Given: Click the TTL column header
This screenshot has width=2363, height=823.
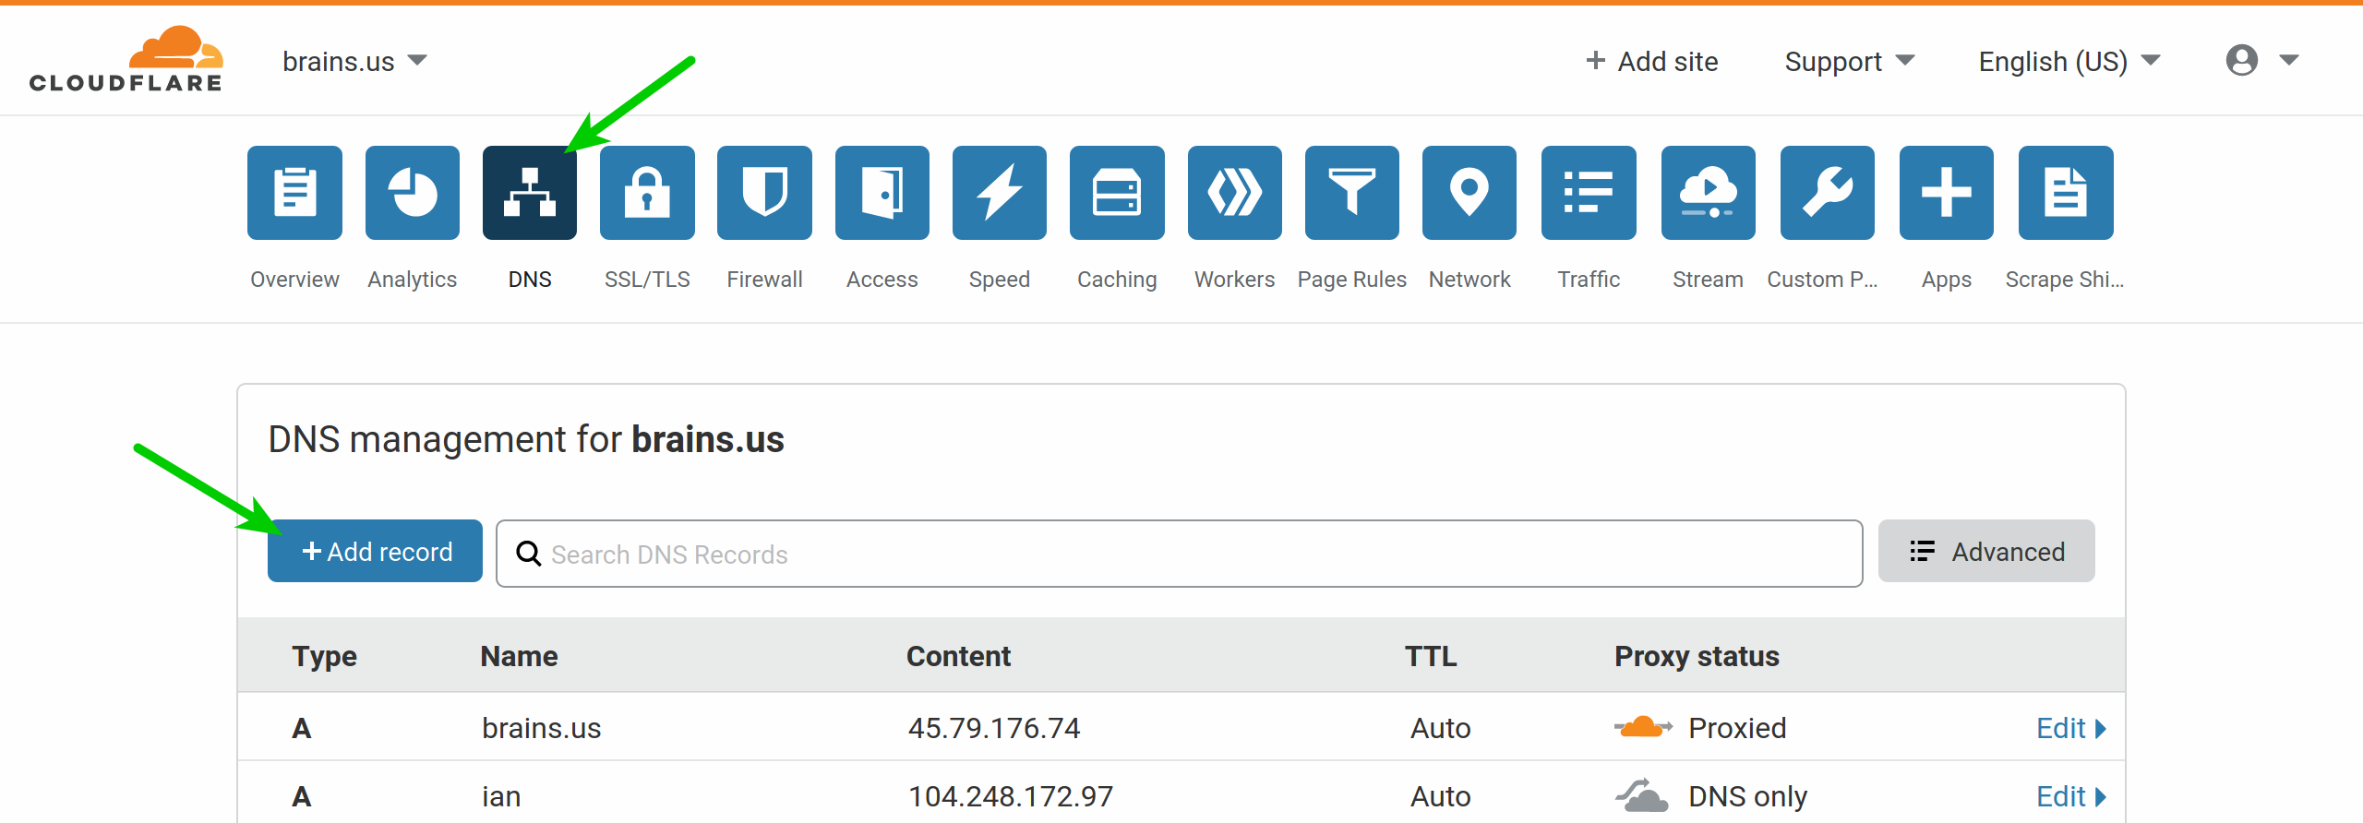Looking at the screenshot, I should 1431,656.
